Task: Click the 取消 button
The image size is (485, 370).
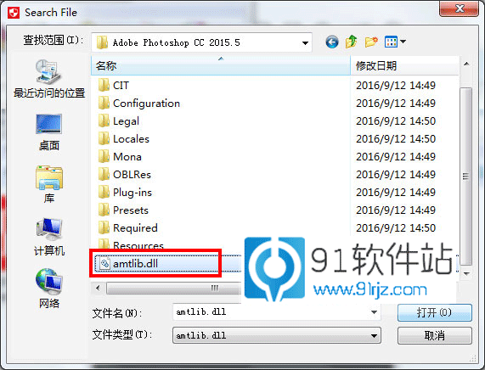Action: tap(435, 335)
